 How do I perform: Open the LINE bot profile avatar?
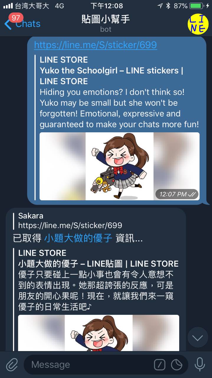click(197, 23)
